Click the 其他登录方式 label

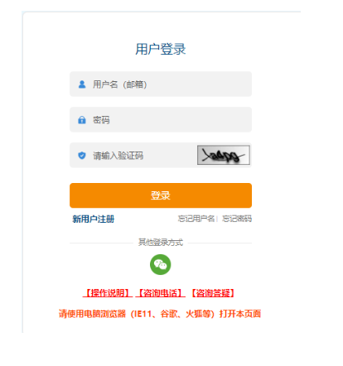click(x=161, y=243)
